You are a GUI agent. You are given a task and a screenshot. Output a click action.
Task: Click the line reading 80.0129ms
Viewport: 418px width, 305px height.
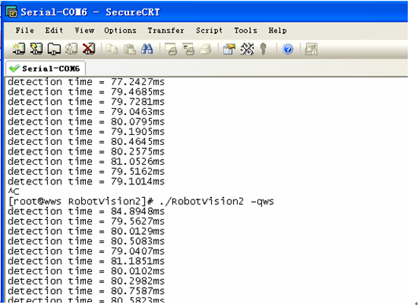[x=86, y=231]
